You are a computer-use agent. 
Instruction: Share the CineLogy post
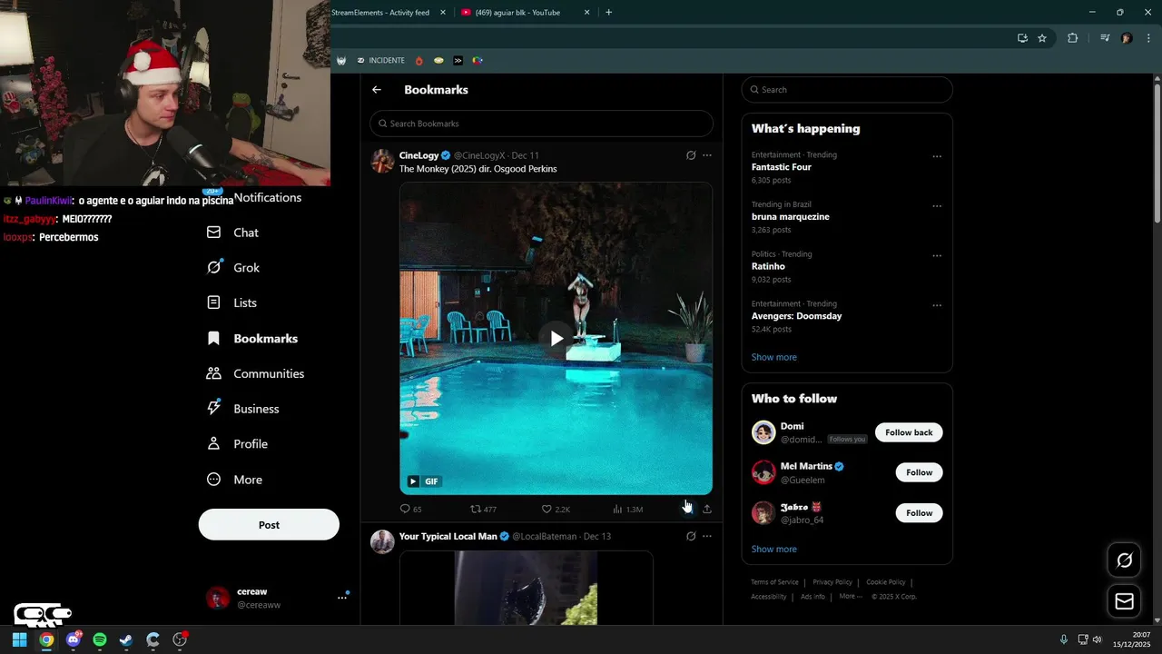coord(707,509)
